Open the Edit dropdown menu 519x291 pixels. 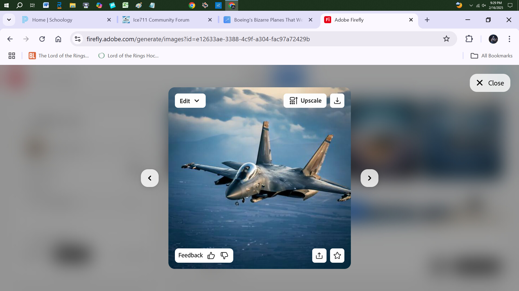pos(190,101)
